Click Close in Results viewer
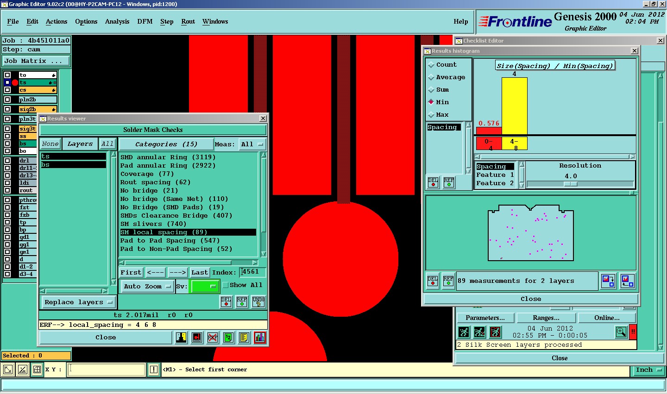This screenshot has height=394, width=667. tap(106, 338)
